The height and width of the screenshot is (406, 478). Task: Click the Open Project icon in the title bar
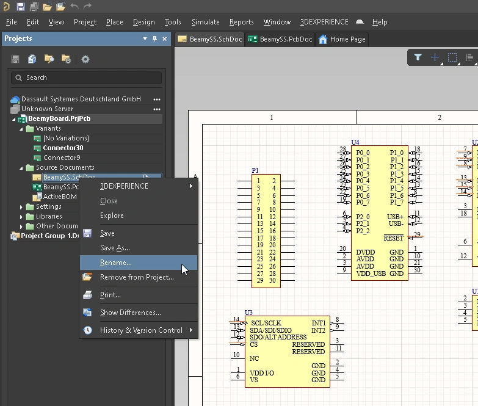coord(60,6)
